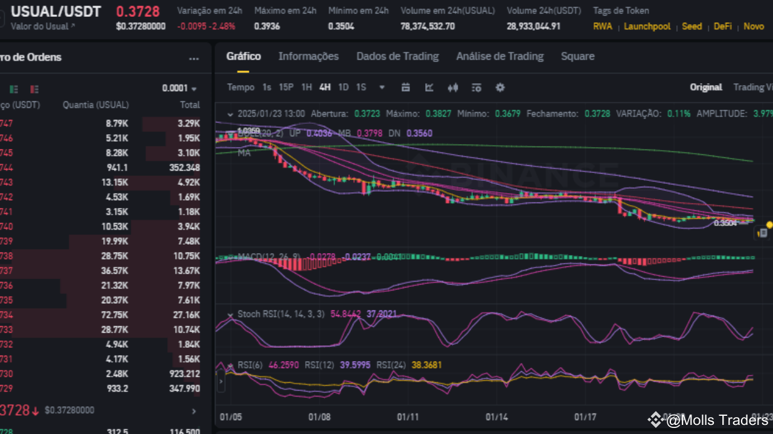Open the chart drawing tools icon

429,87
